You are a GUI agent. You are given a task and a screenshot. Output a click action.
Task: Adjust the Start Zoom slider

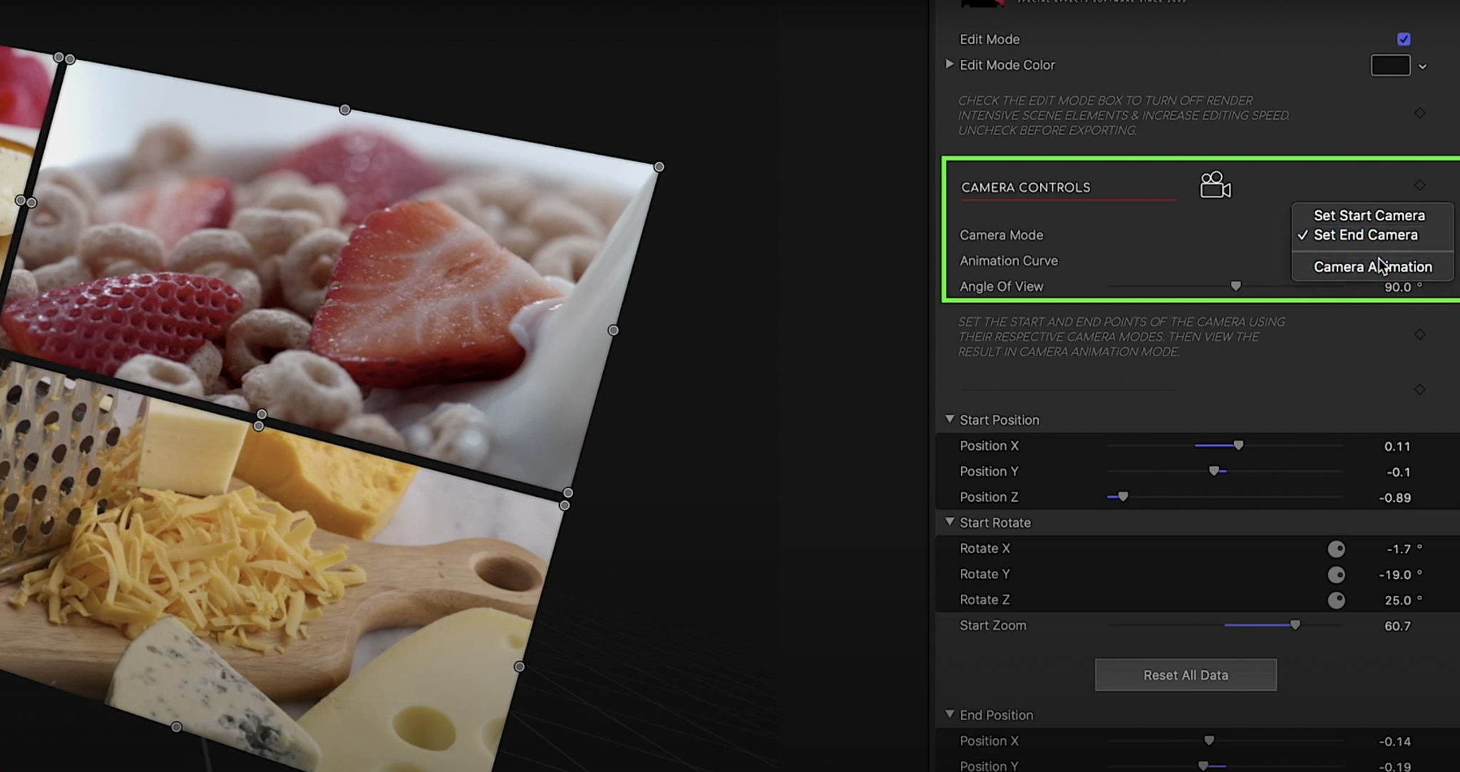coord(1295,624)
